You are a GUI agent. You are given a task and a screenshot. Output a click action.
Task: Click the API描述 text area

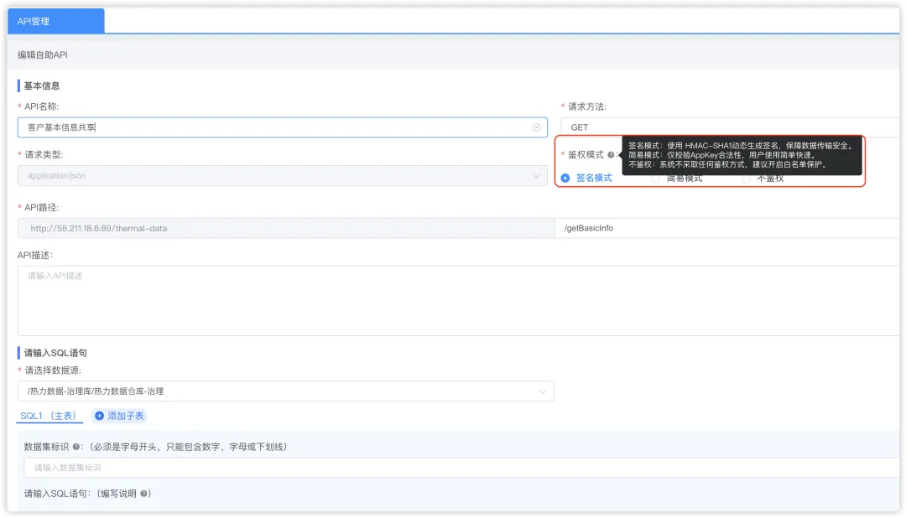(458, 300)
